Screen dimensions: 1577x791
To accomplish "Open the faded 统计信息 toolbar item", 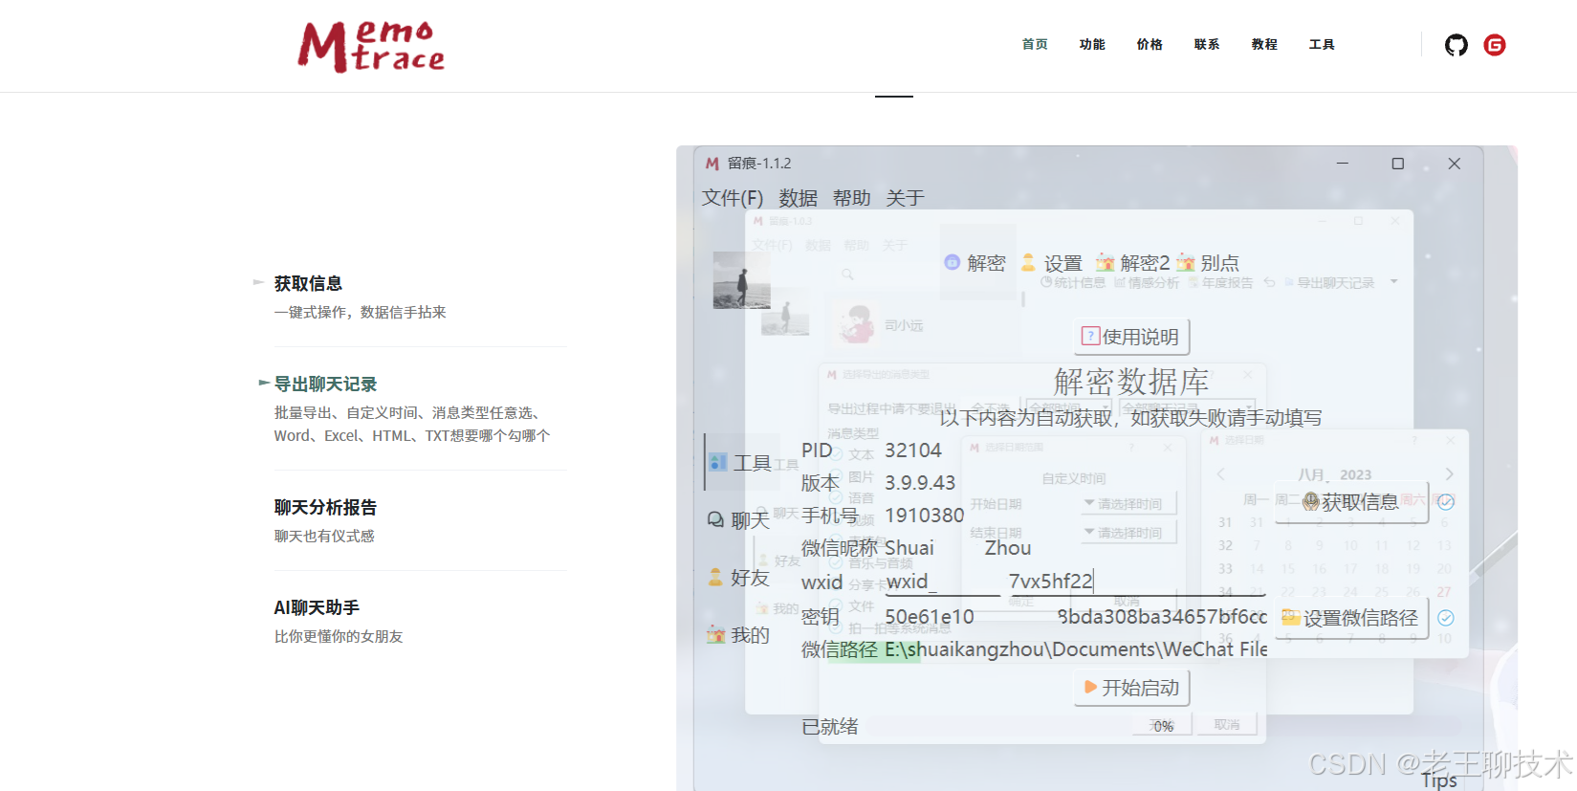I will (1073, 283).
